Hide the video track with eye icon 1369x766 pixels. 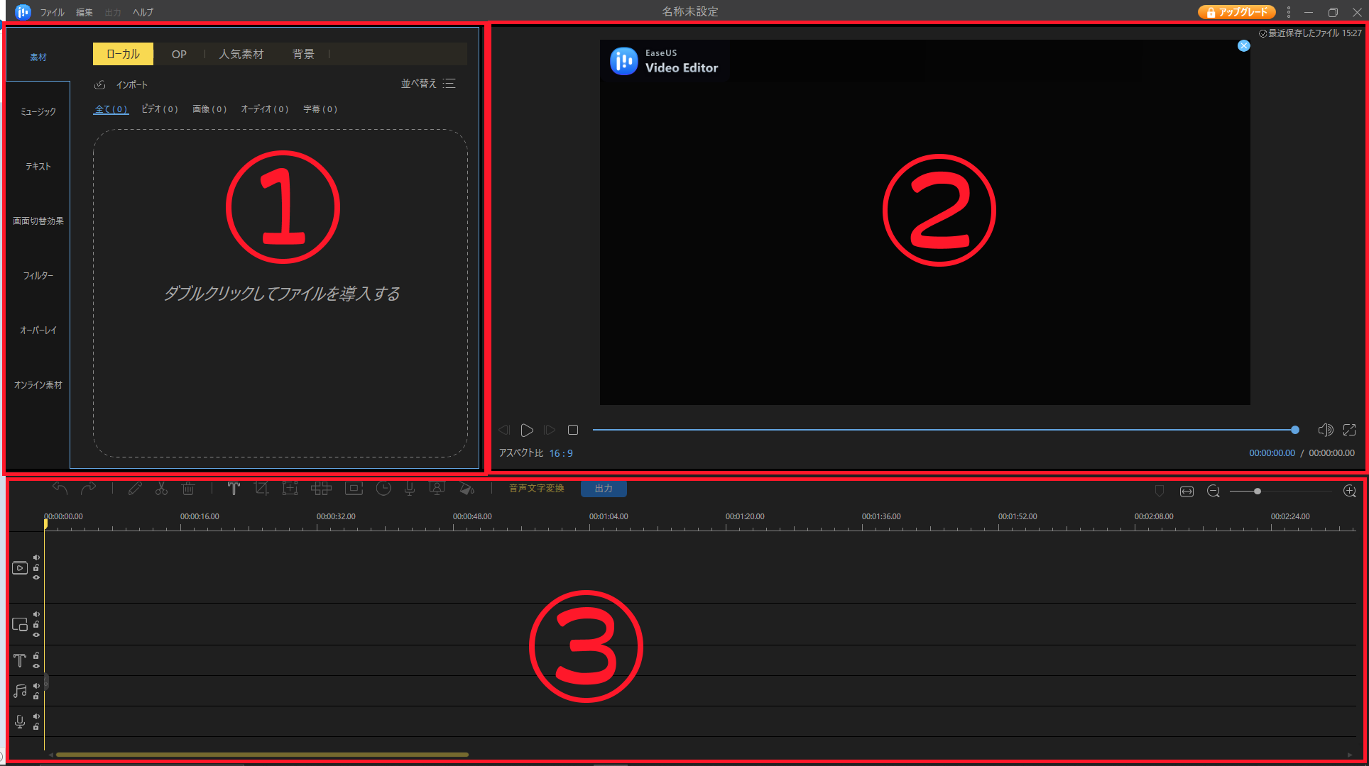tap(36, 577)
